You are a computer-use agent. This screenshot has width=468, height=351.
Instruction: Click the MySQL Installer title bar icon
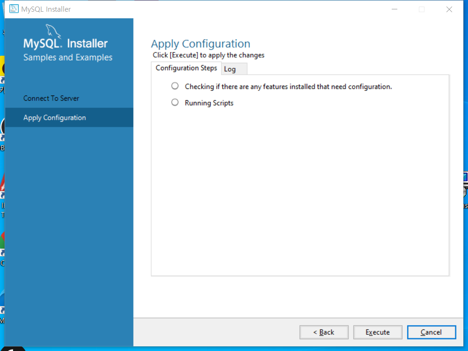pyautogui.click(x=14, y=9)
